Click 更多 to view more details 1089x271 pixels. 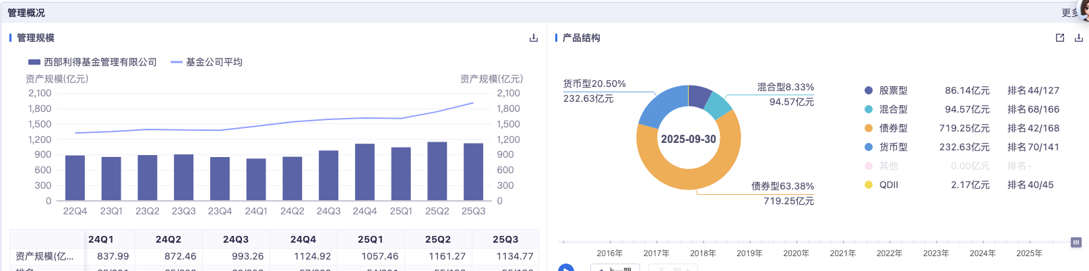pyautogui.click(x=1068, y=13)
